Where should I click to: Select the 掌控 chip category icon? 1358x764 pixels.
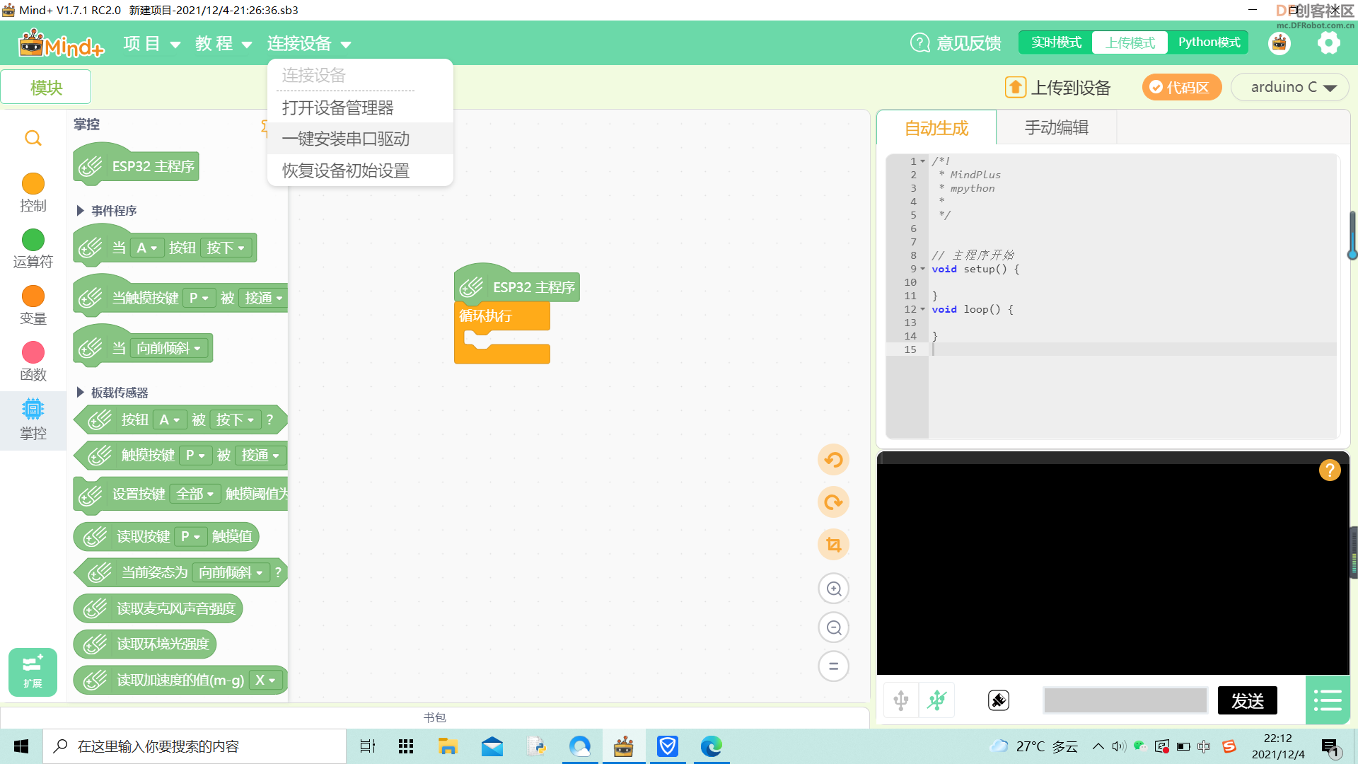pos(33,409)
